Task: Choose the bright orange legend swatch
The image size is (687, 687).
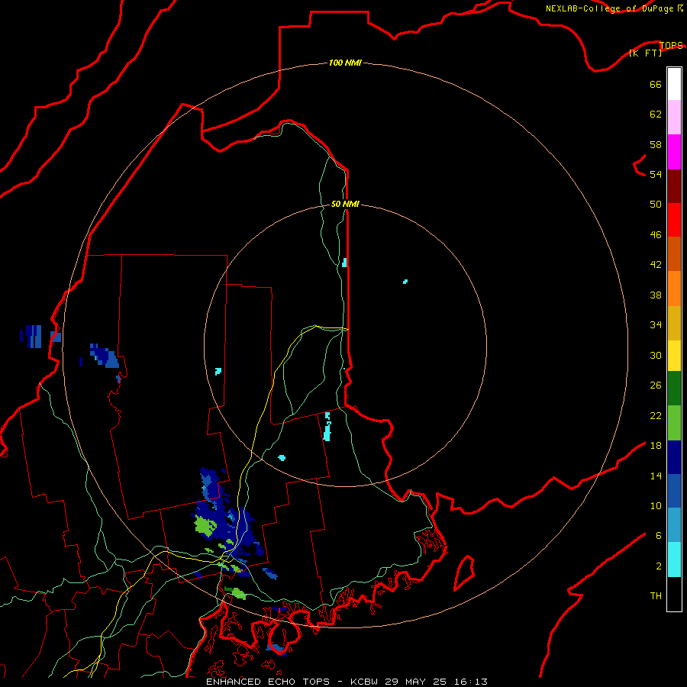Action: click(x=674, y=289)
